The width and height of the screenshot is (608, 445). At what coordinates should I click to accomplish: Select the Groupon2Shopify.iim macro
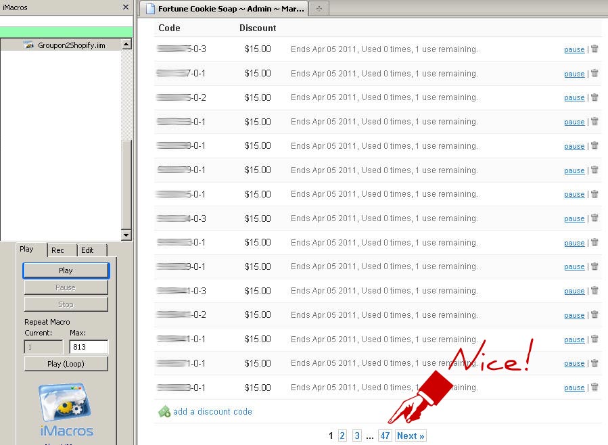71,45
